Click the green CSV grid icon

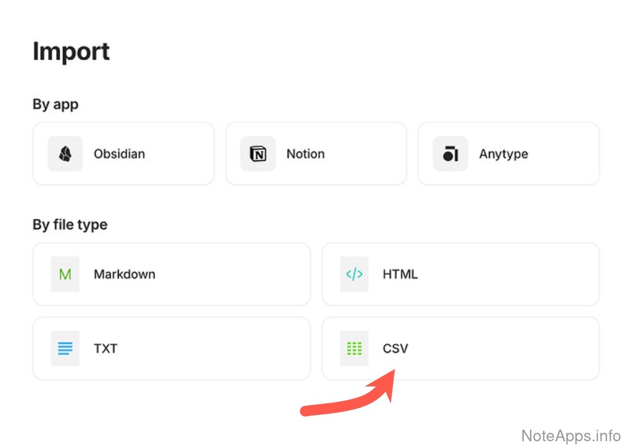(x=354, y=348)
